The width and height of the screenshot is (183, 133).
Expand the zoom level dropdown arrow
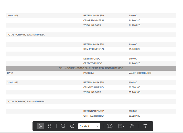tap(97, 126)
